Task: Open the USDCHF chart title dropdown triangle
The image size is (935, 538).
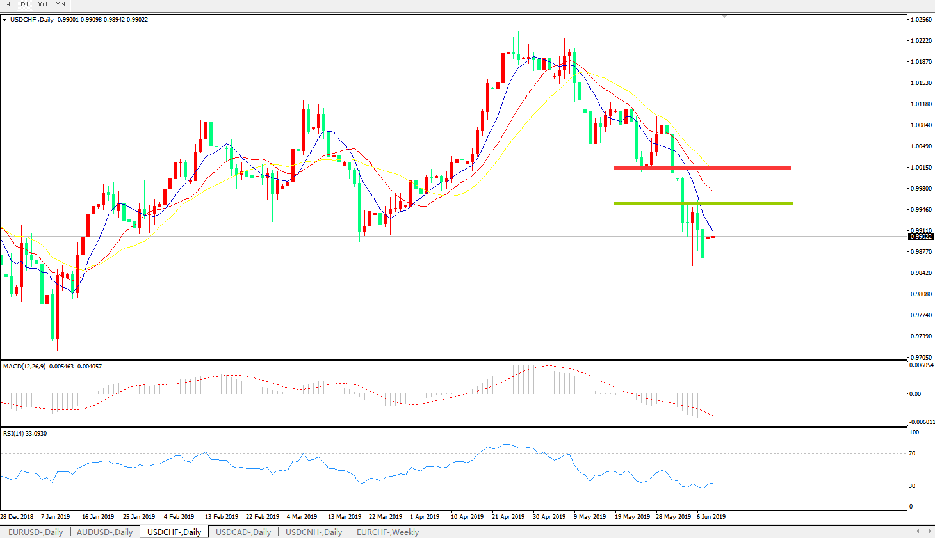Action: coord(5,20)
